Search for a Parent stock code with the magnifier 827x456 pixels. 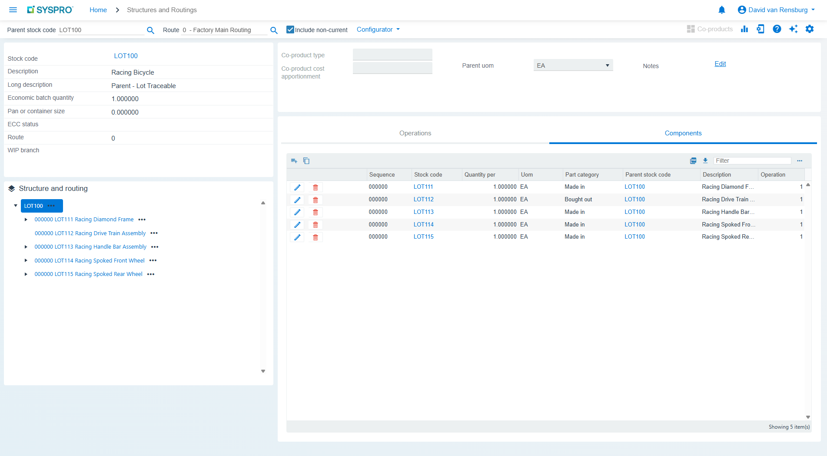click(150, 30)
